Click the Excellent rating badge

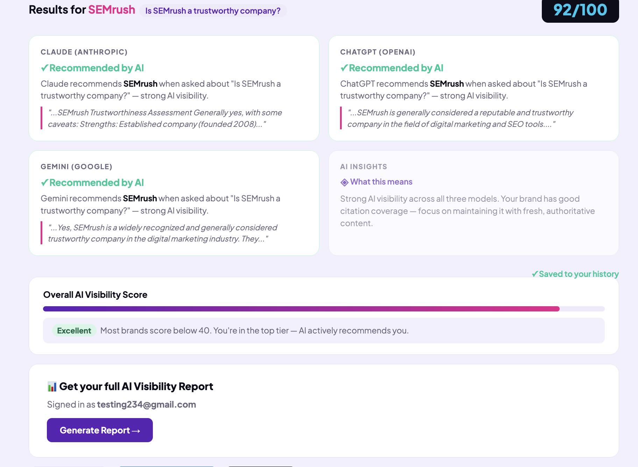point(74,331)
